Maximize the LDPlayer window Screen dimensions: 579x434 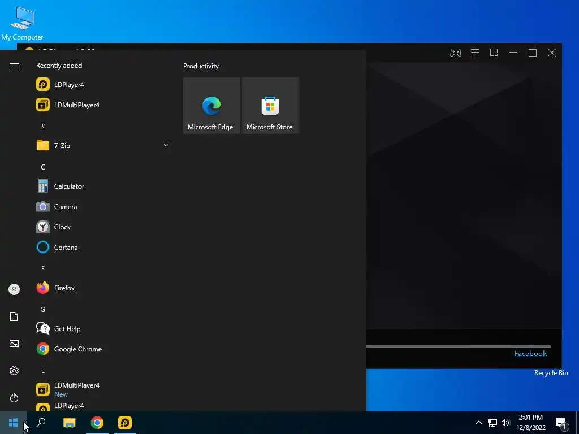pyautogui.click(x=533, y=53)
